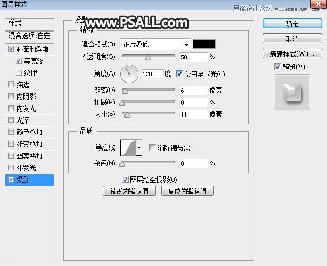The width and height of the screenshot is (327, 266).
Task: Click the style preview thumbnail
Action: pos(293,92)
